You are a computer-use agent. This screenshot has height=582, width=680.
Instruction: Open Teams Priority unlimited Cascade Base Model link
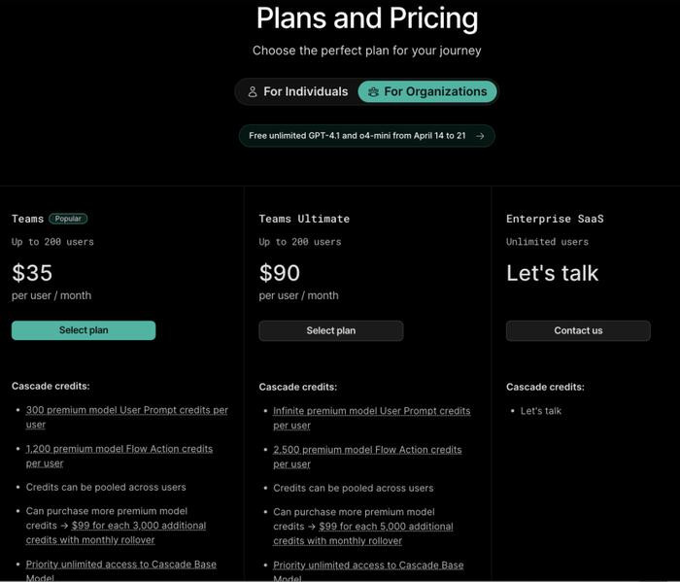coord(121,570)
